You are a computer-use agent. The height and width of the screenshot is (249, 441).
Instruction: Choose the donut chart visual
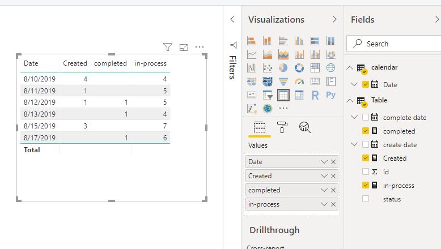(299, 68)
